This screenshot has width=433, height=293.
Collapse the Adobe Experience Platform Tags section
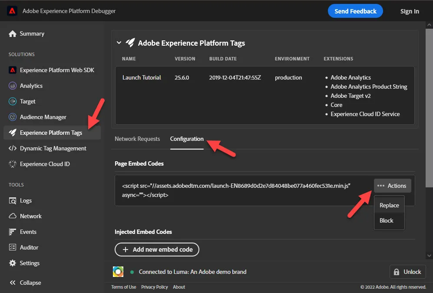click(x=119, y=43)
